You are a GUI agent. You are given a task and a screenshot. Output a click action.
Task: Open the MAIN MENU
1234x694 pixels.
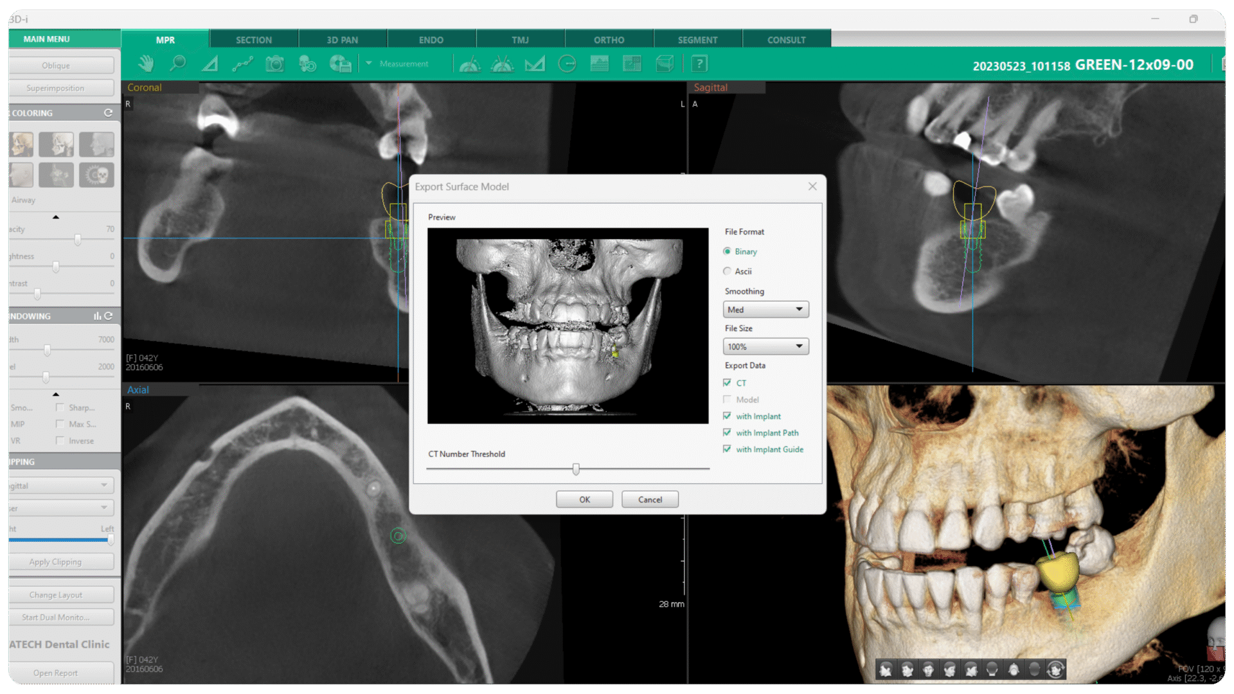click(x=64, y=39)
